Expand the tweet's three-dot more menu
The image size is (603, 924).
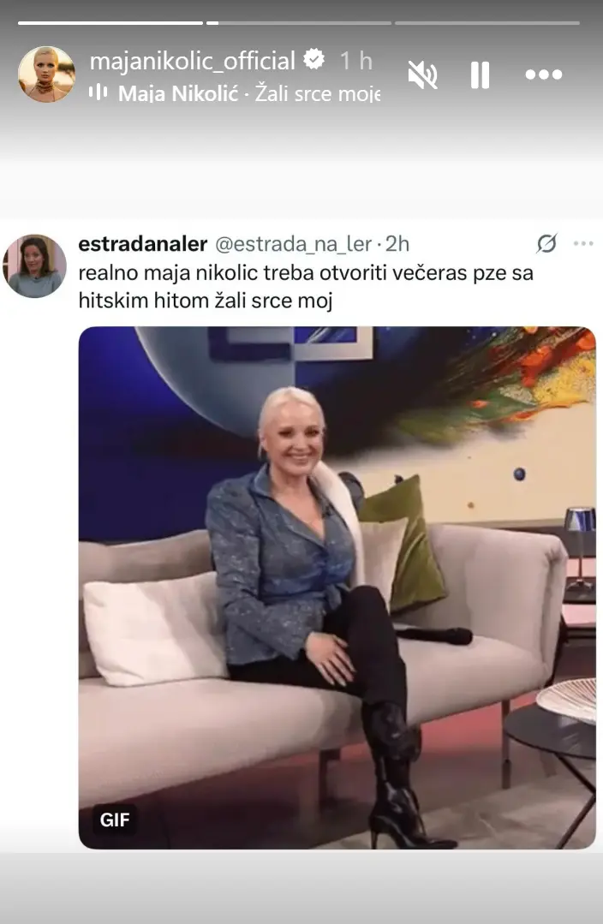pos(583,243)
